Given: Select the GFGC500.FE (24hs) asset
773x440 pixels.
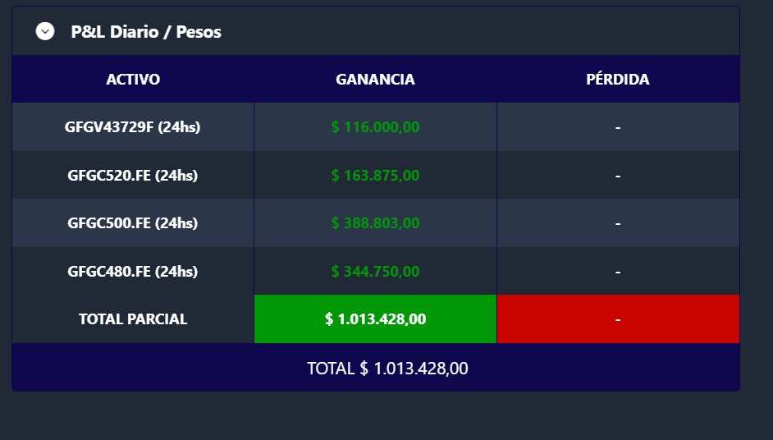Looking at the screenshot, I should click(133, 222).
